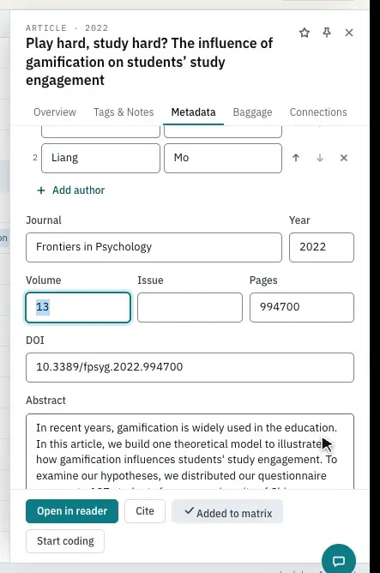This screenshot has height=573, width=380.
Task: Click the ARTICLE · 2022 label
Action: pyautogui.click(x=67, y=28)
